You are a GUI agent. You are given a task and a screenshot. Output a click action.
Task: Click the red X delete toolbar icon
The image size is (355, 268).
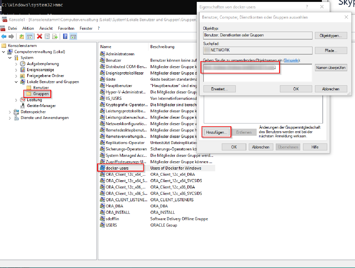(39, 36)
